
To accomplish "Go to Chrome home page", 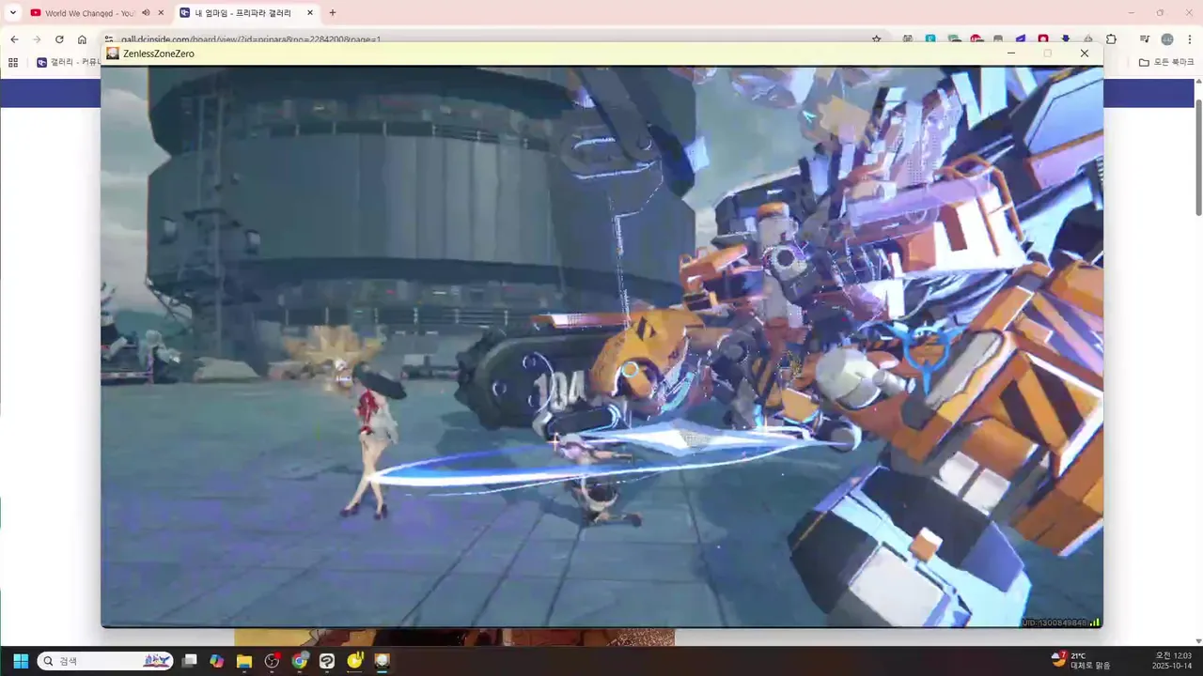I will pos(82,39).
